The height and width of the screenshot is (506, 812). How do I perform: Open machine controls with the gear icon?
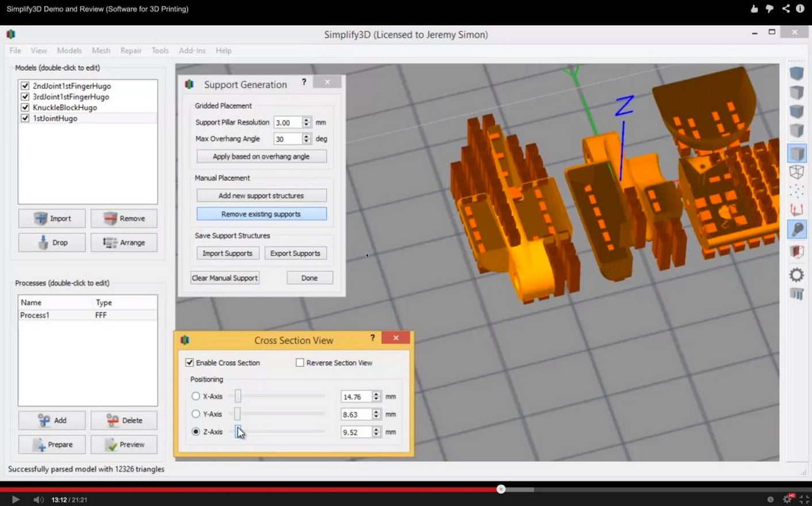797,274
